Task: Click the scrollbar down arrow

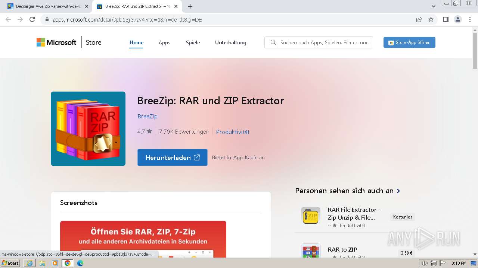Action: coord(475,254)
